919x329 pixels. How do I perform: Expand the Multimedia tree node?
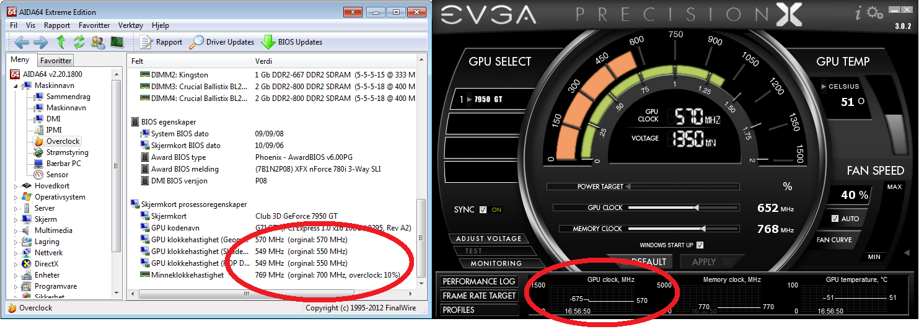point(17,230)
